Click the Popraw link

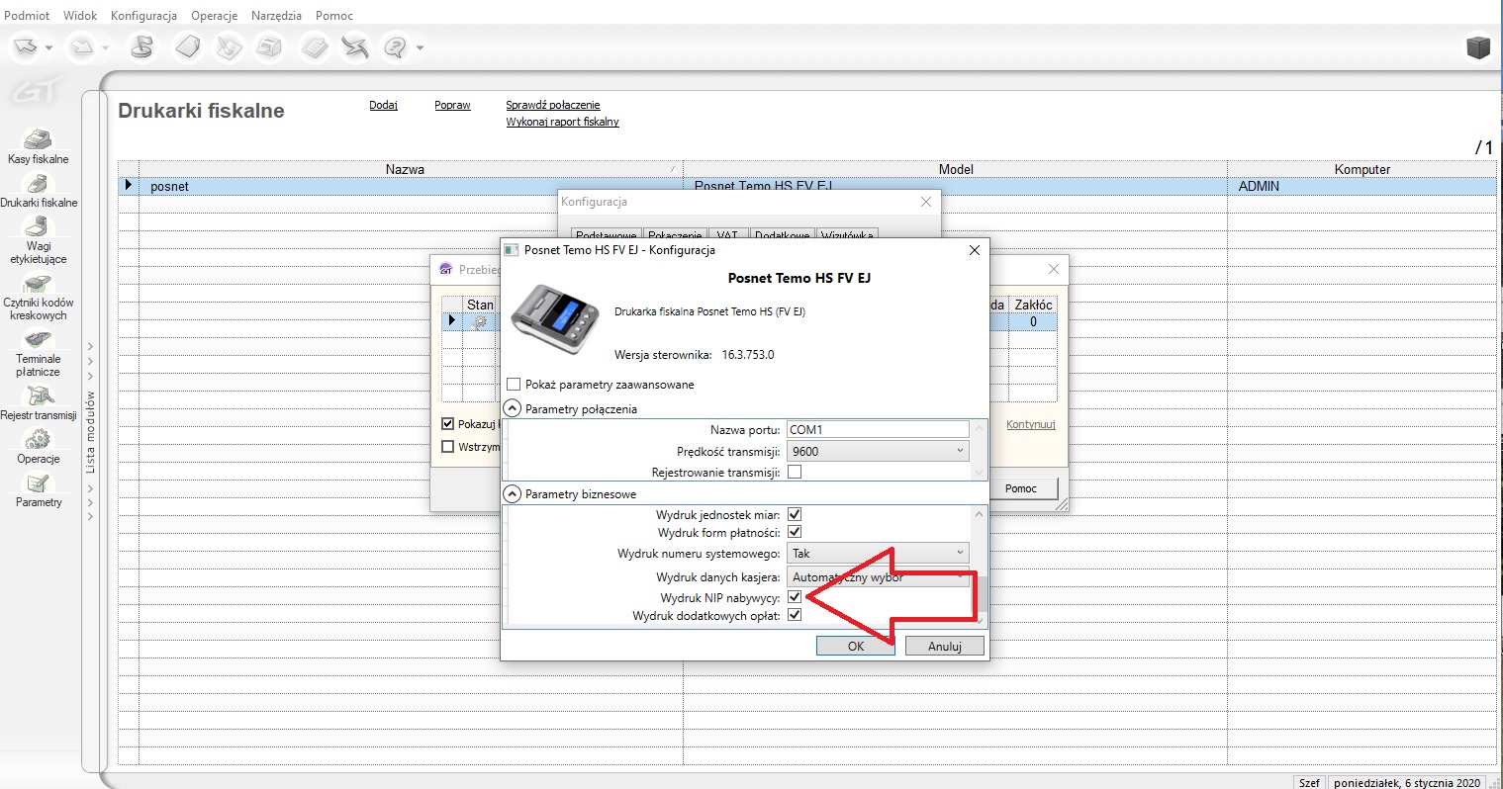coord(452,105)
